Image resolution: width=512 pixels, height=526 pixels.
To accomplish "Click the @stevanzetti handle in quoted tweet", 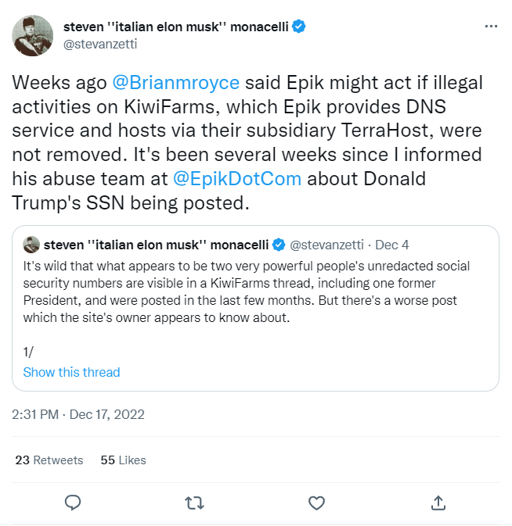I will pyautogui.click(x=326, y=245).
